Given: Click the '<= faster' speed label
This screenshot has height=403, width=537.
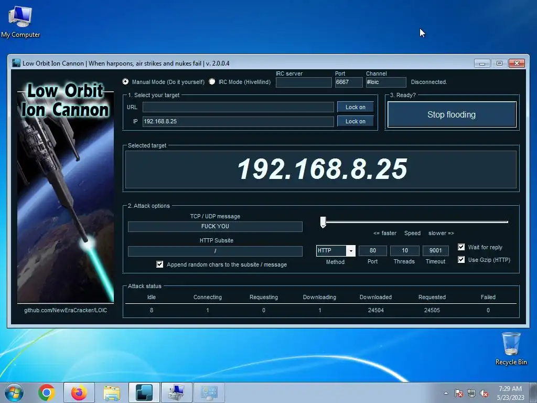Looking at the screenshot, I should click(x=384, y=233).
